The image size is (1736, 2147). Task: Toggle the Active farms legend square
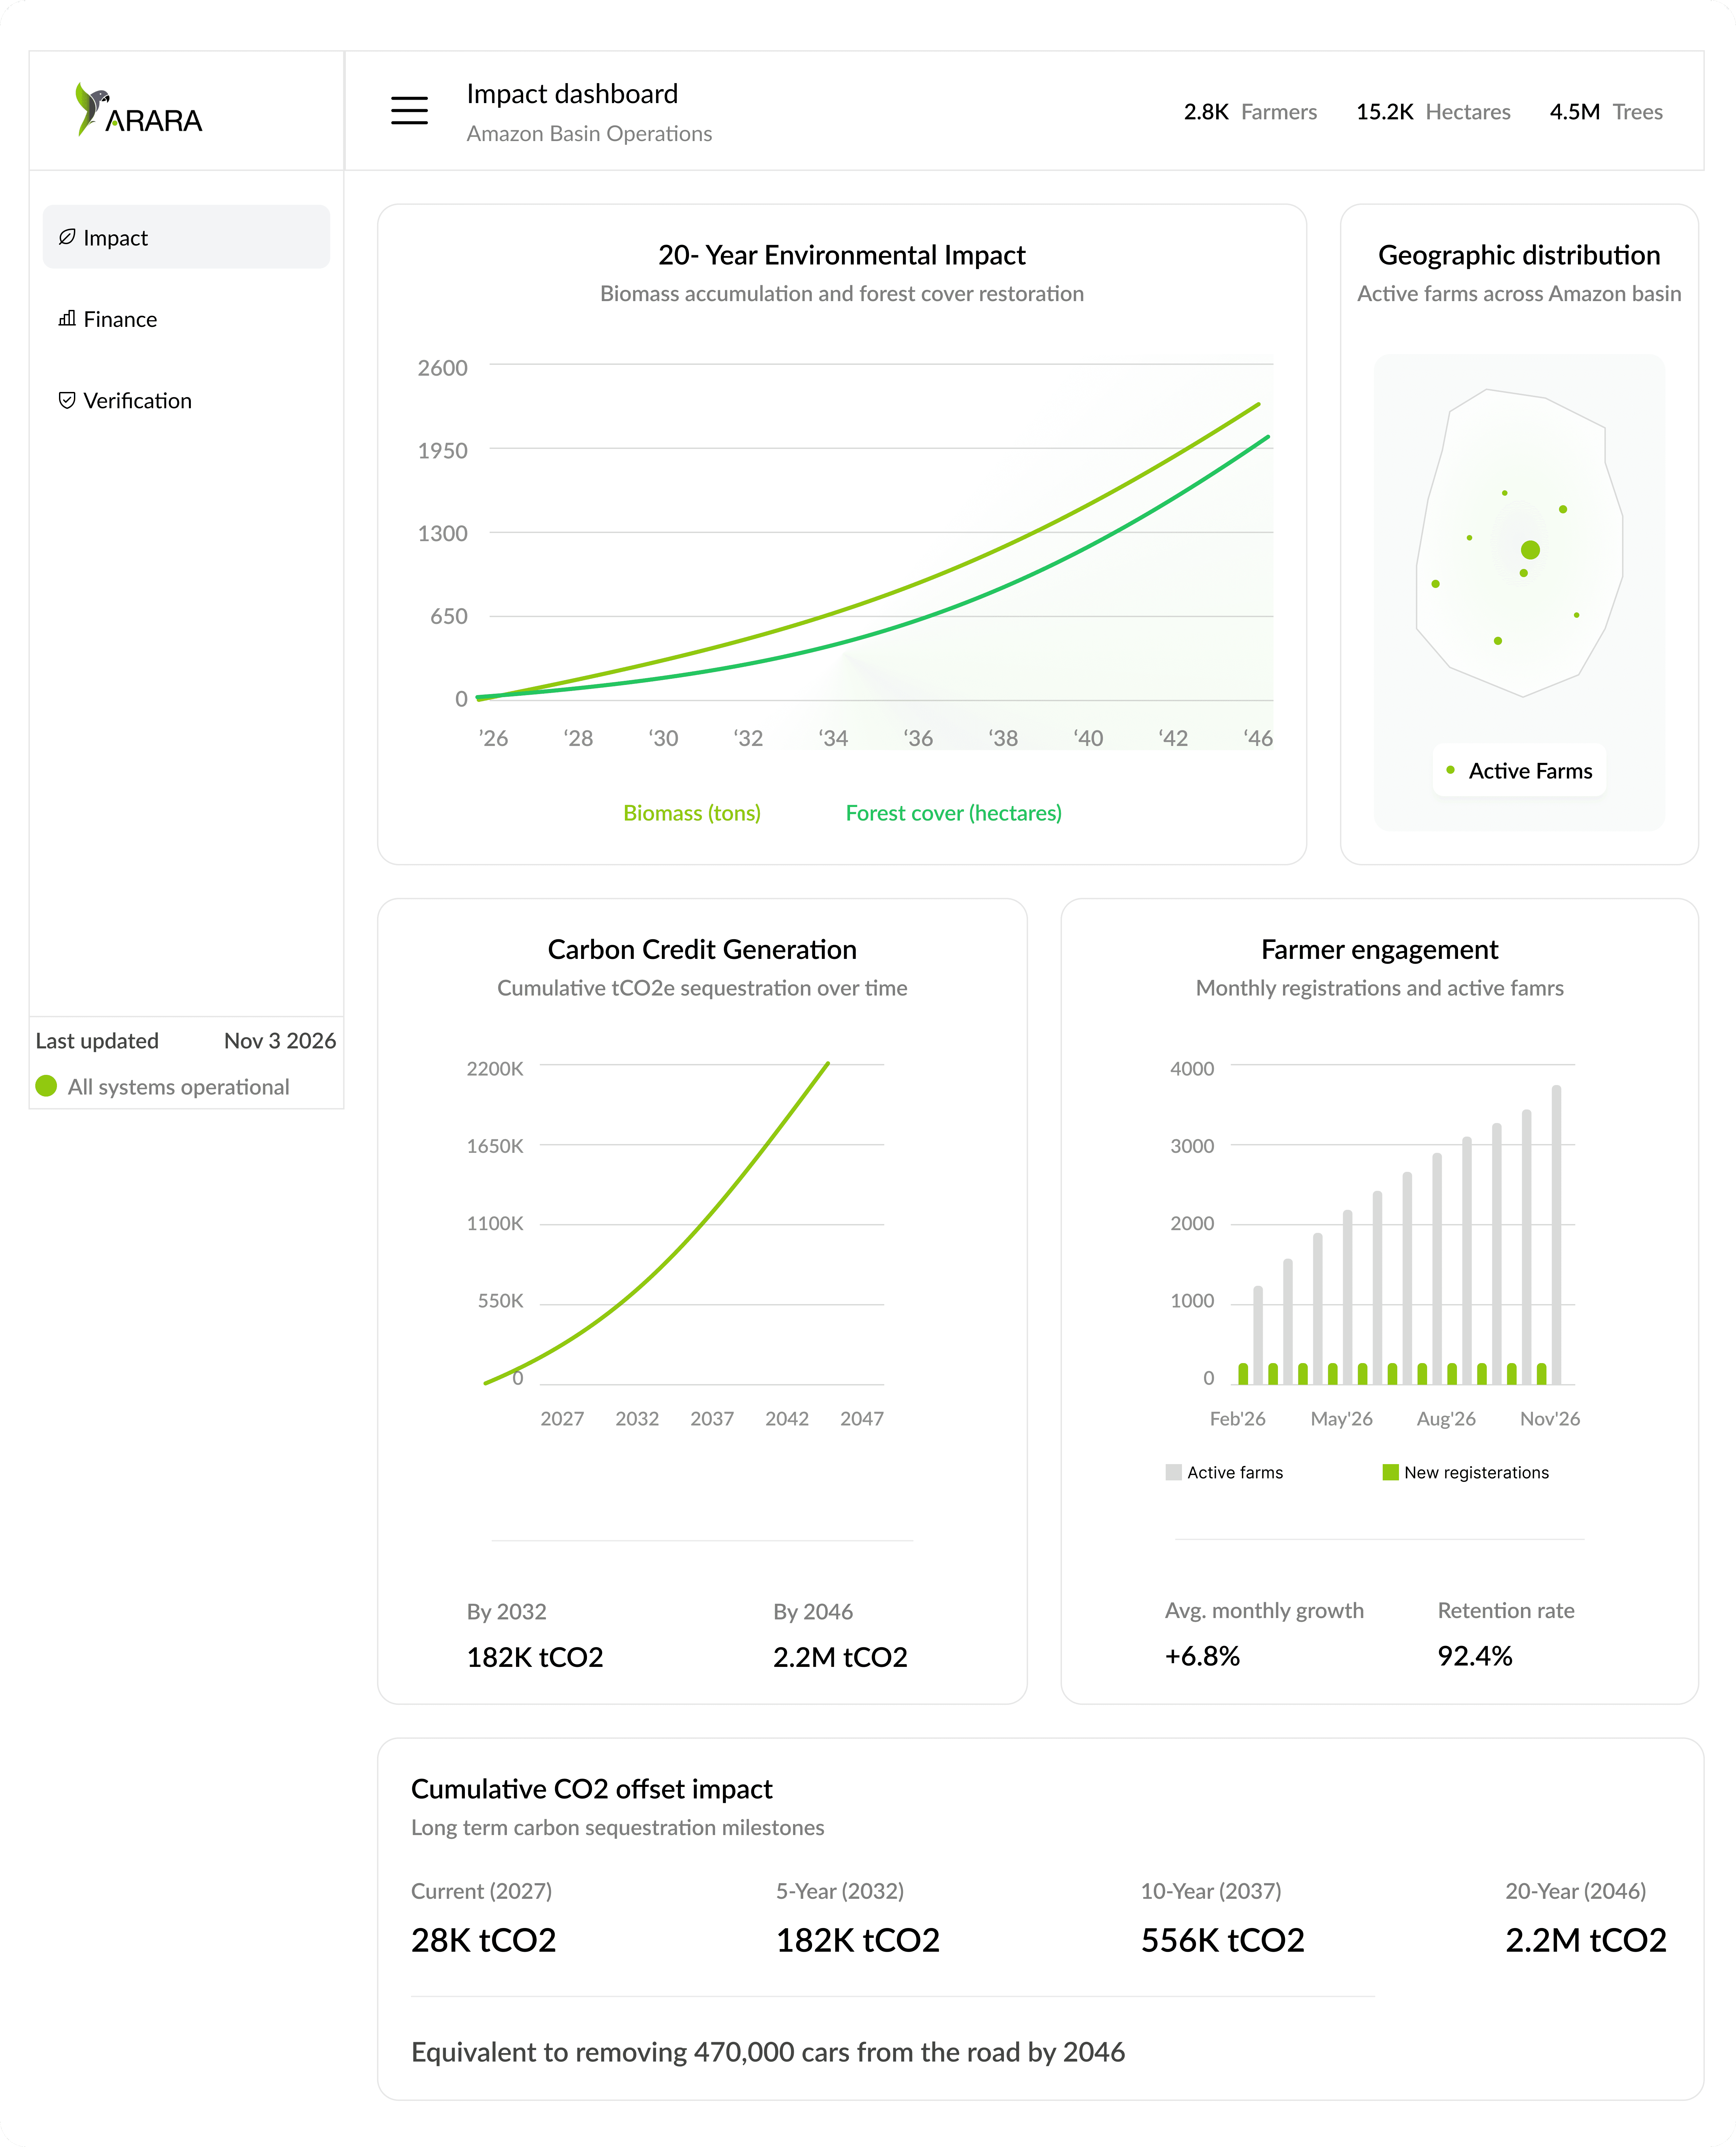coord(1173,1472)
